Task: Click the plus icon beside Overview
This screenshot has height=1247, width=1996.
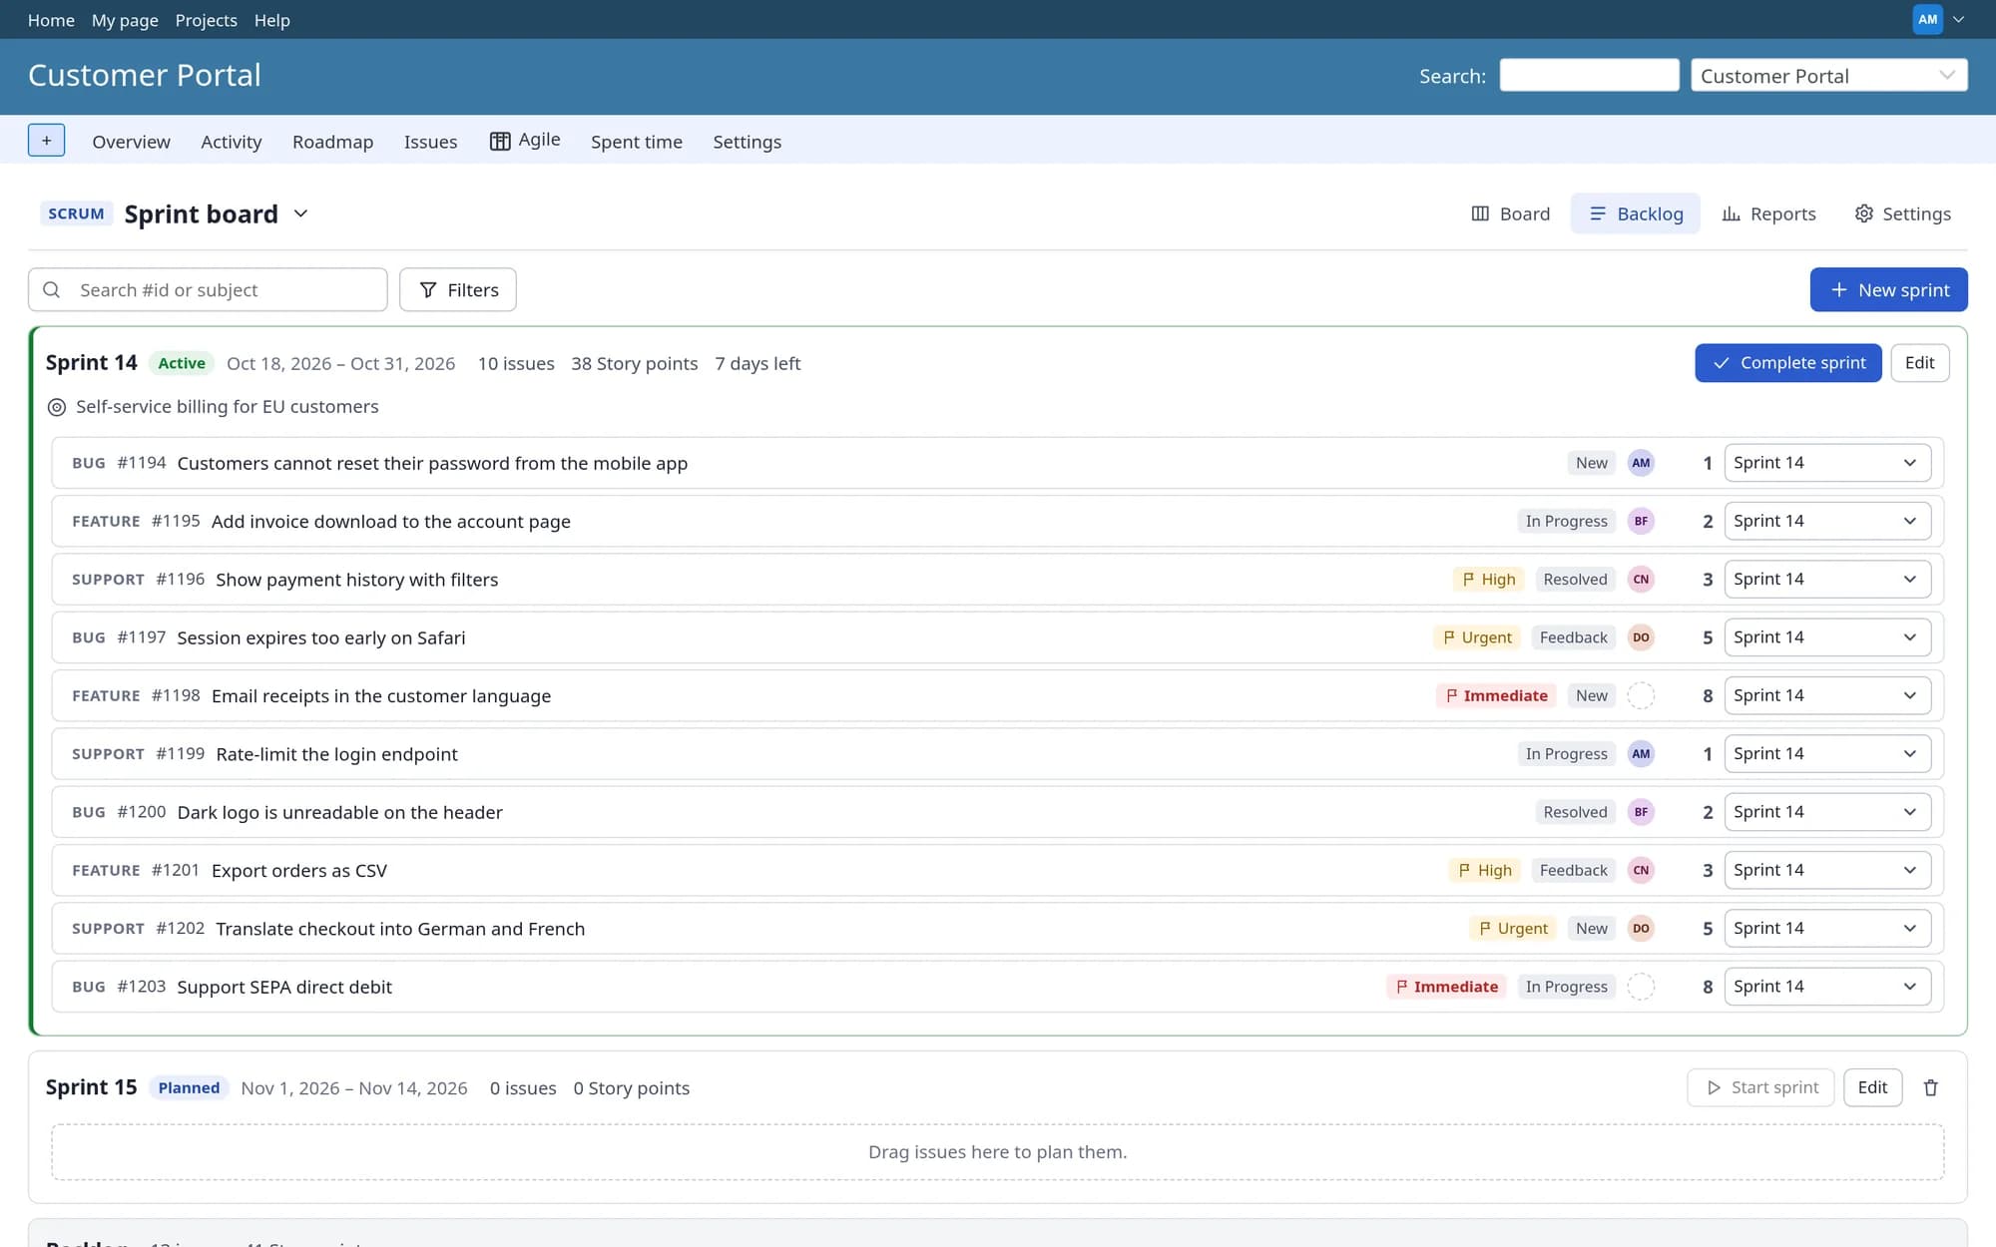Action: (46, 141)
